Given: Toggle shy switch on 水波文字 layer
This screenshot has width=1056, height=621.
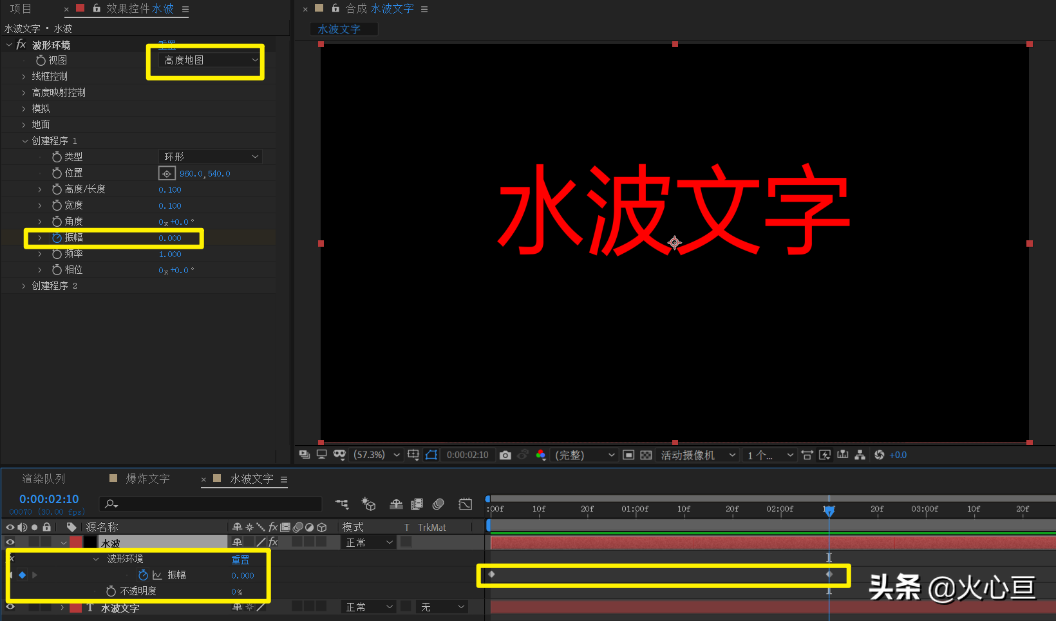Looking at the screenshot, I should pos(237,607).
